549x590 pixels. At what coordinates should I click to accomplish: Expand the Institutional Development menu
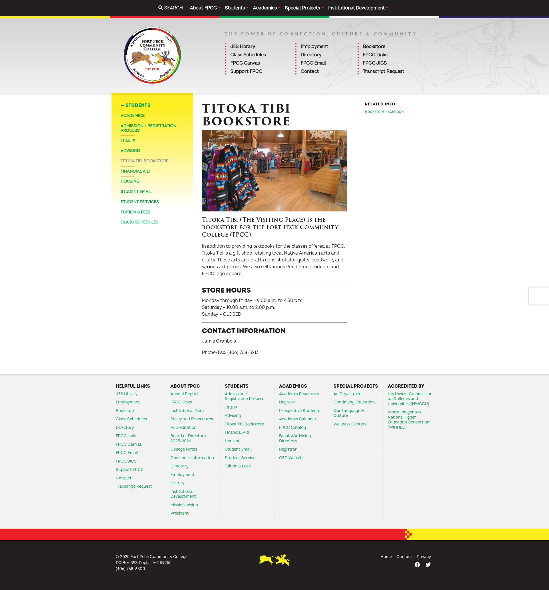[x=358, y=8]
